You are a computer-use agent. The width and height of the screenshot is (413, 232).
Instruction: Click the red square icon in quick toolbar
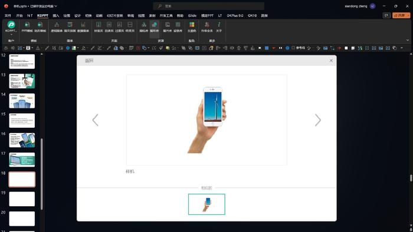tap(138, 48)
